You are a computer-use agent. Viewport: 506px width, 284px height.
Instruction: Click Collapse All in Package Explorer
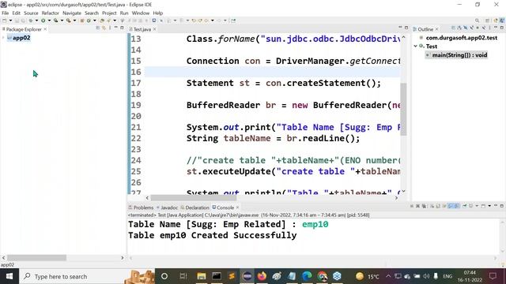(98, 28)
